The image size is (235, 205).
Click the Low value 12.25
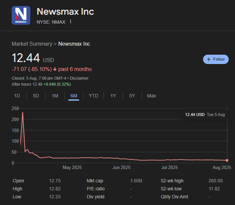click(55, 197)
